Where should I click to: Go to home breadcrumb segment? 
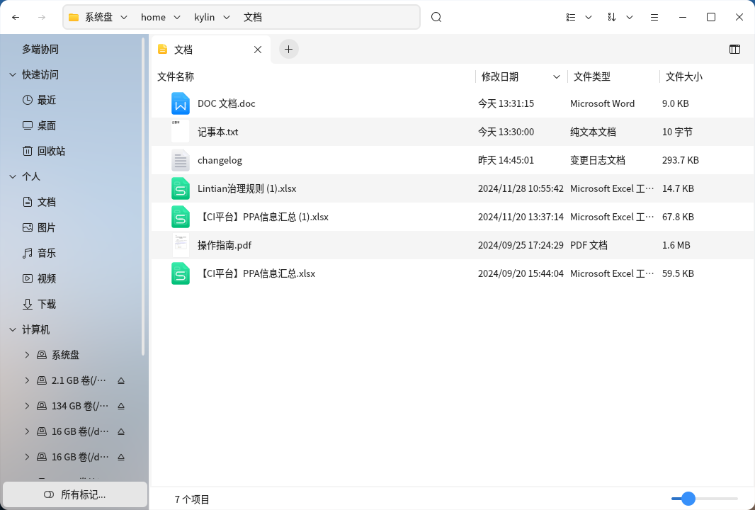153,17
